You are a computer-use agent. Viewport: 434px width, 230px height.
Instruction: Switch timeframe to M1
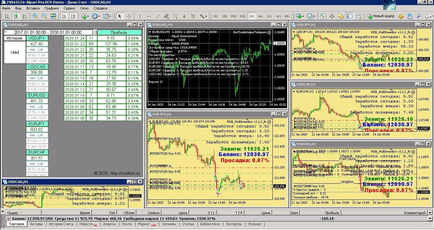pos(216,16)
